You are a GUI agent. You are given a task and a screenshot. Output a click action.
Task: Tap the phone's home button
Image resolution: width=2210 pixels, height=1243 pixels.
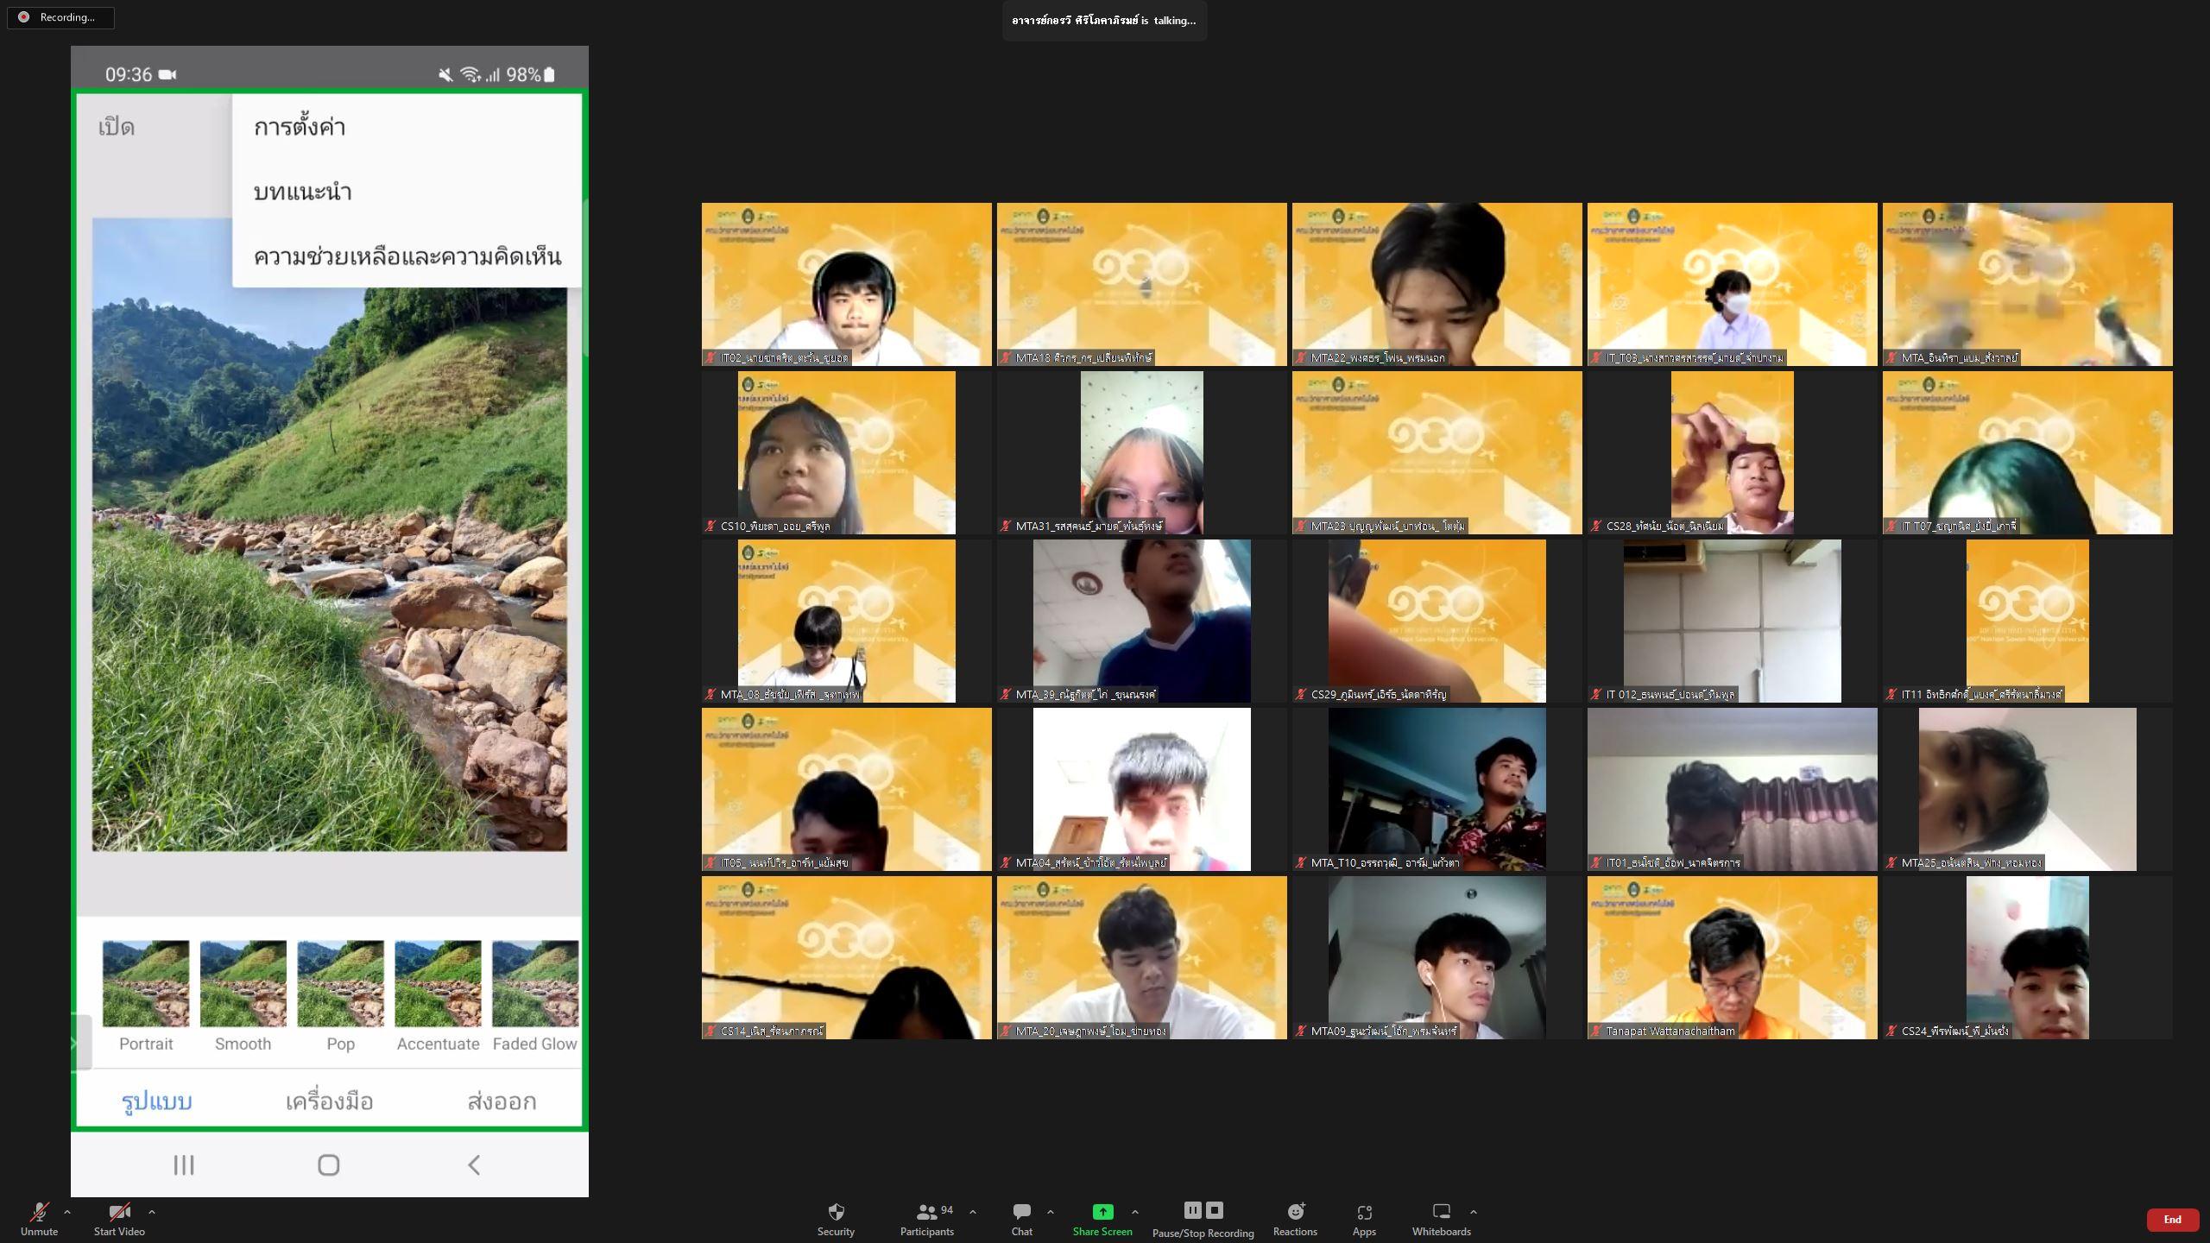(328, 1164)
